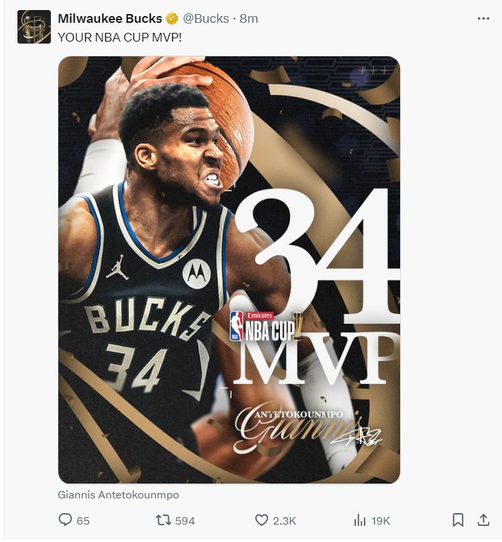The height and width of the screenshot is (542, 502).
Task: Click the Milwaukee Bucks display name
Action: [x=110, y=18]
